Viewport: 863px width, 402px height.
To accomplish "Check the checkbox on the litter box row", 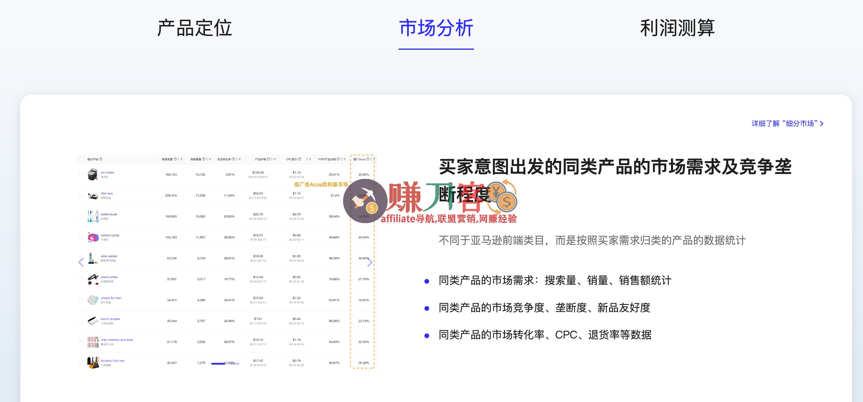I will [x=80, y=195].
